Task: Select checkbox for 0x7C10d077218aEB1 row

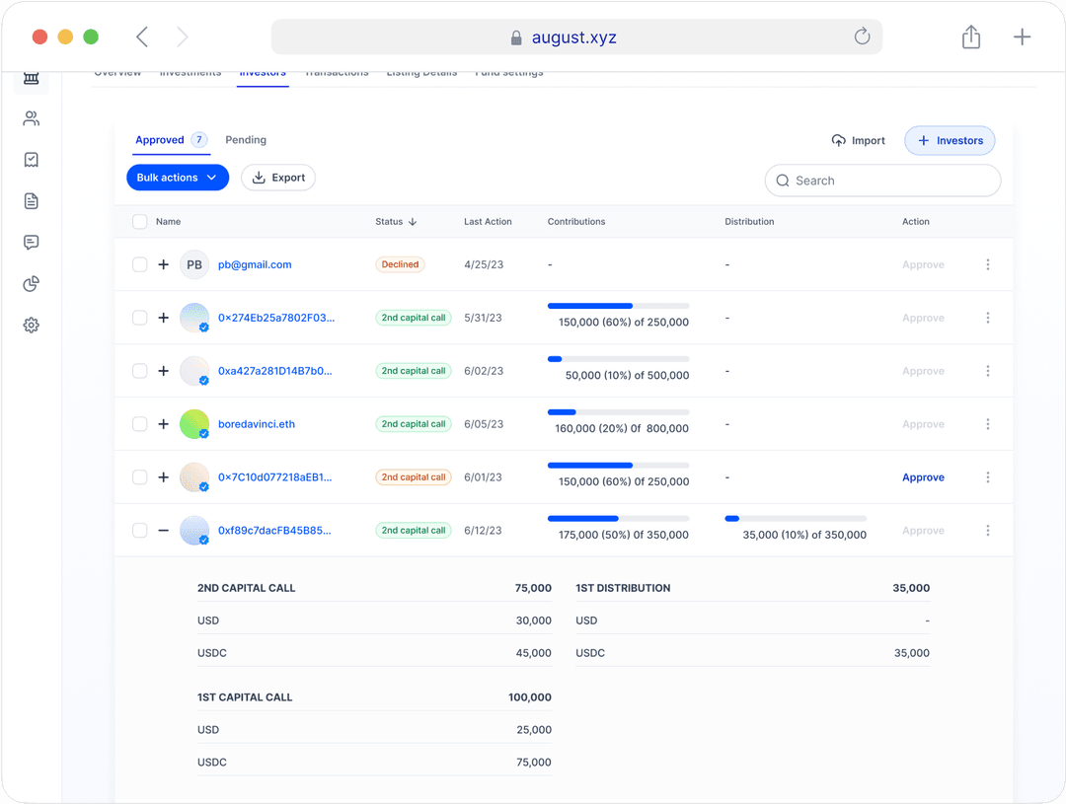Action: click(x=140, y=477)
